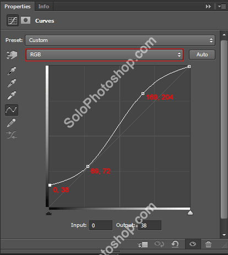Pick the black point eyedropper
This screenshot has width=228, height=255.
tap(12, 71)
